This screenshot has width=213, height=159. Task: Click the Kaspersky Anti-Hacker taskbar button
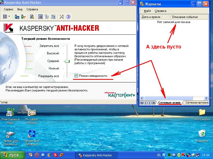(x=95, y=155)
